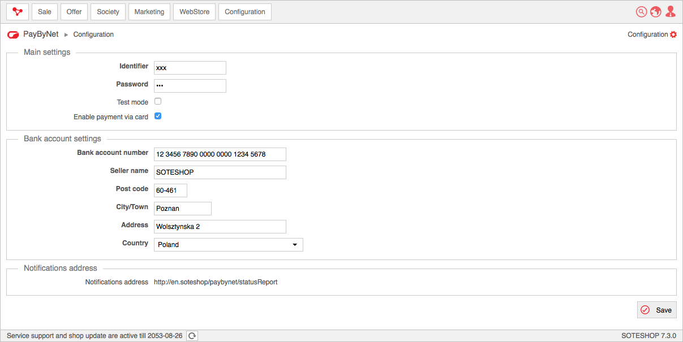Click the Bank account settings heading

(x=62, y=138)
